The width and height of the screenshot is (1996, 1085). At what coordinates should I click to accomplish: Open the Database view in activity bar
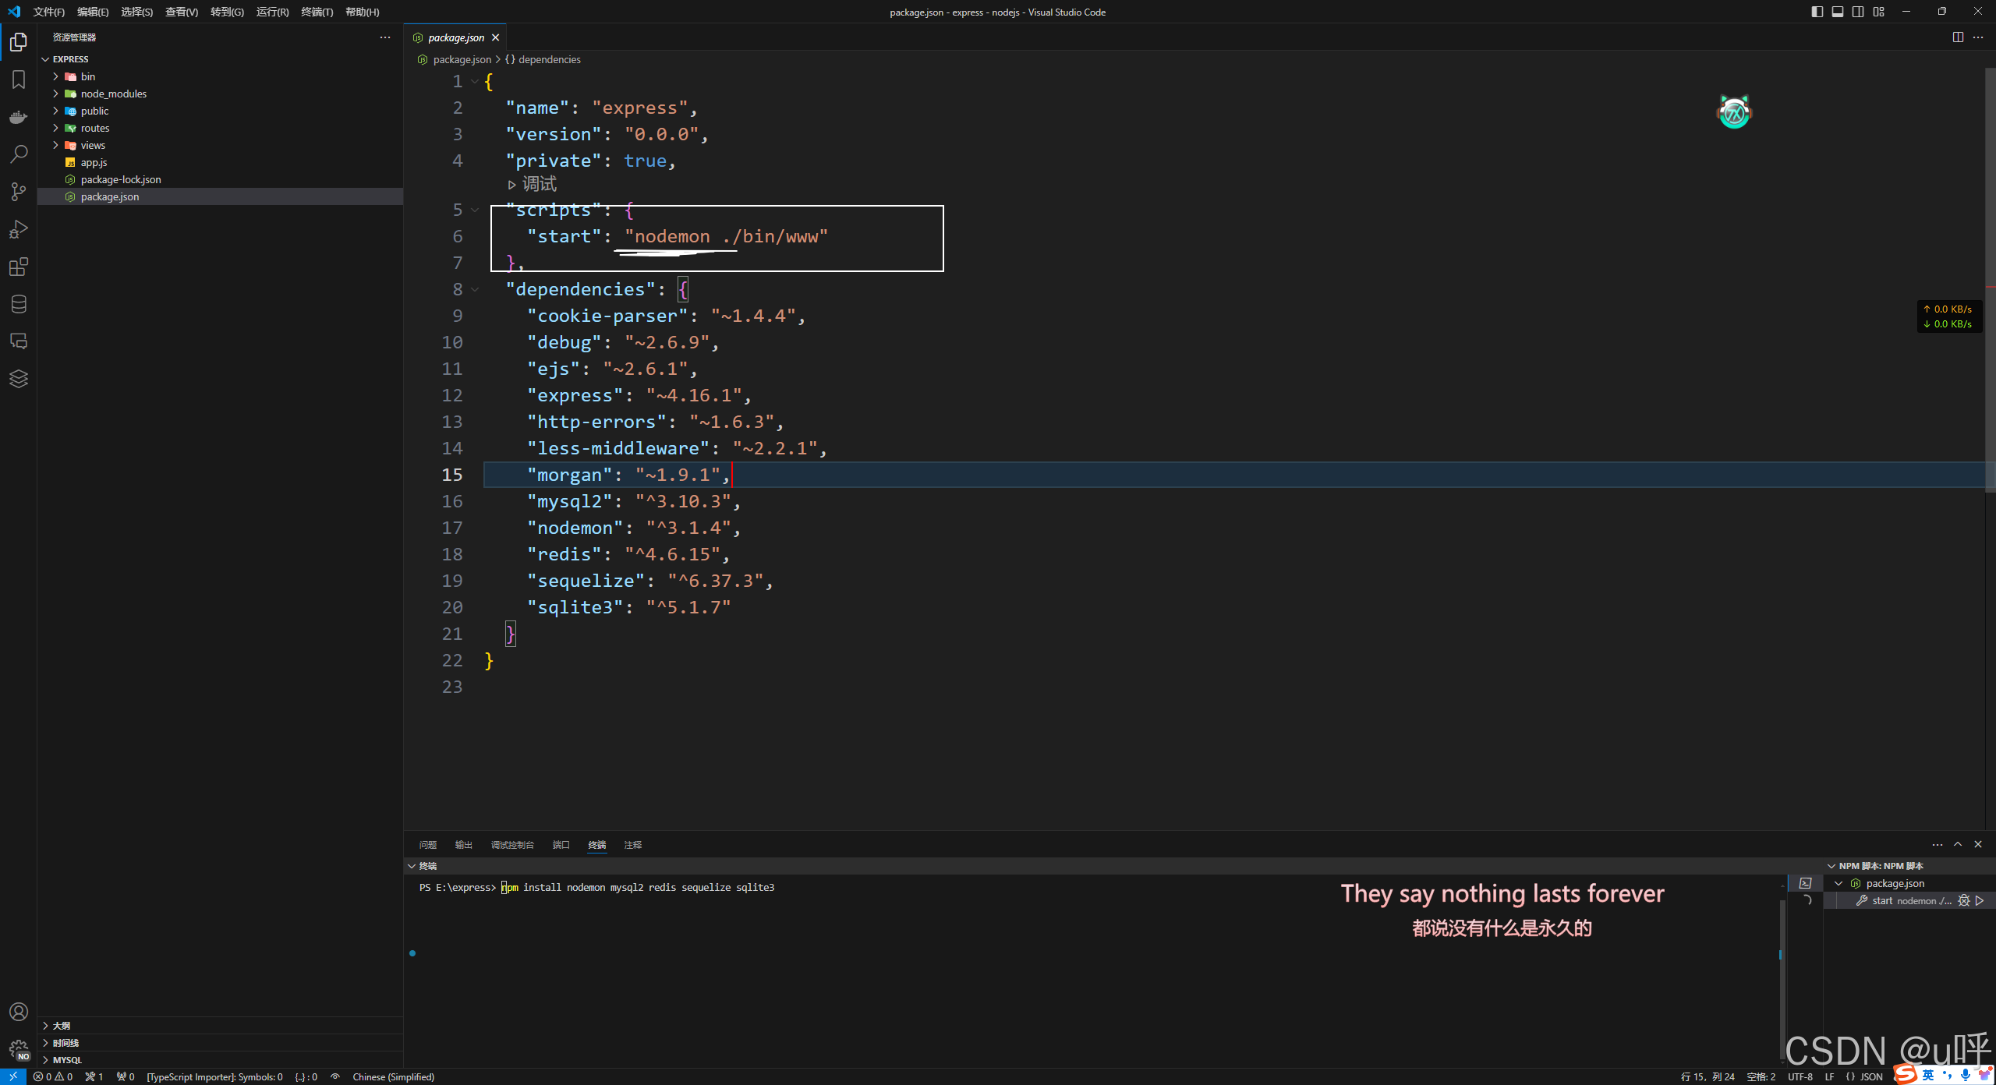click(19, 304)
